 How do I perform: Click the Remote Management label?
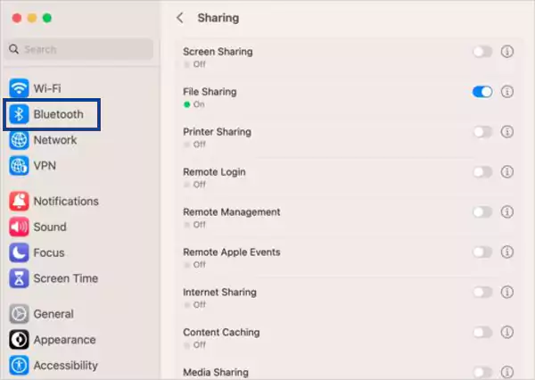pos(231,212)
